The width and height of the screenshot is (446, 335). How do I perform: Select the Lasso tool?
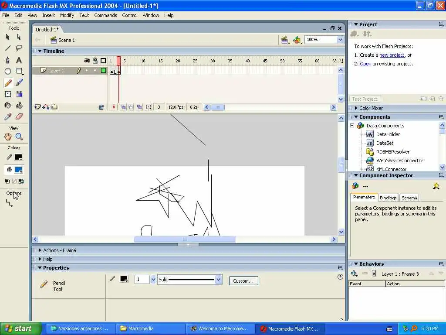point(19,48)
